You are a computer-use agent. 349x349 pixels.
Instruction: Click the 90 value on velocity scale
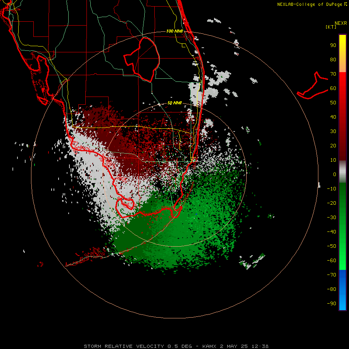[333, 45]
